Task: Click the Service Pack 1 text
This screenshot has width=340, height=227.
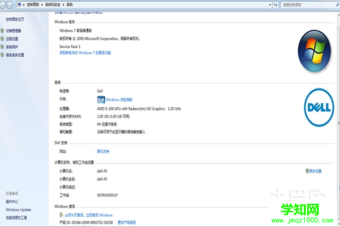Action: pyautogui.click(x=70, y=47)
